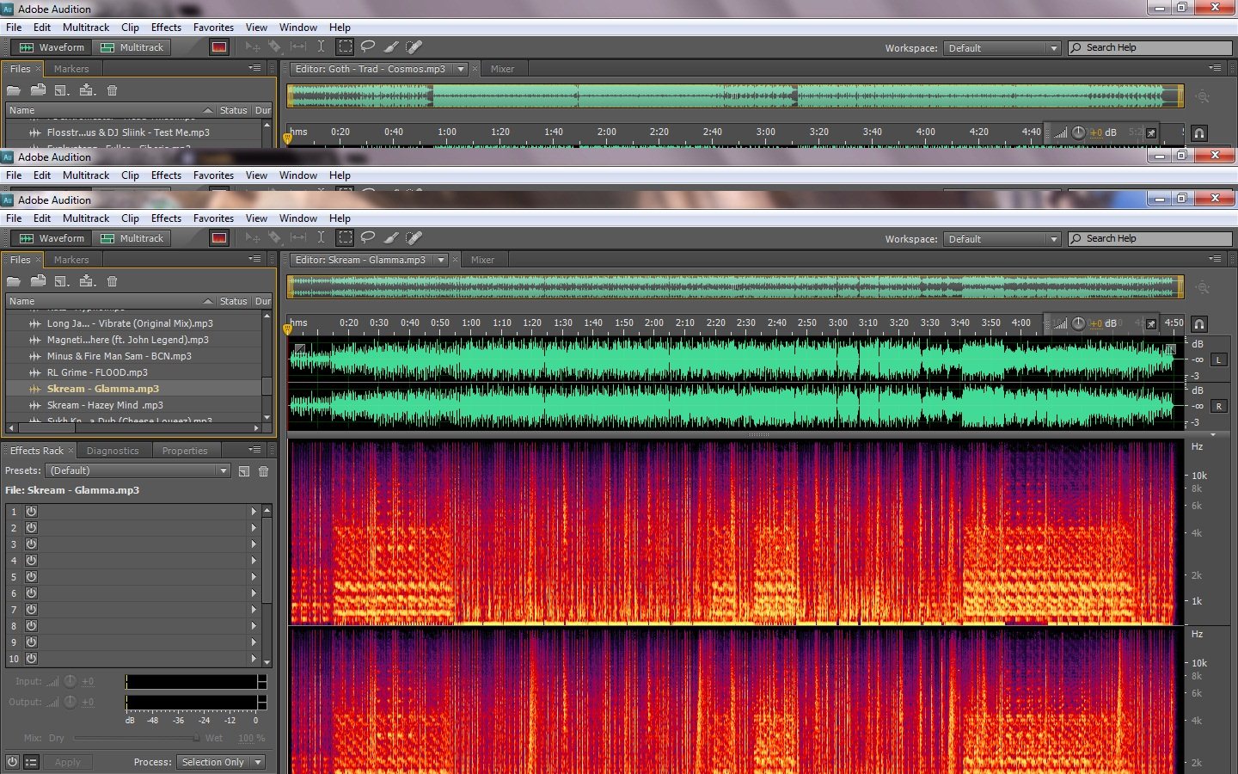
Task: Click Waveform button in Goth-Trad window
Action: click(x=52, y=47)
